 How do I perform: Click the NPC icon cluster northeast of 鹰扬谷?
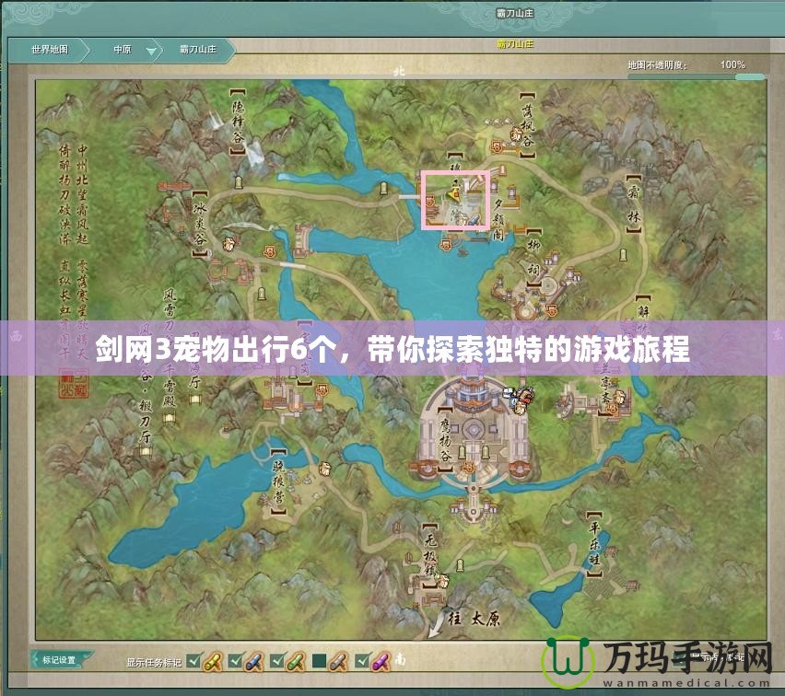click(x=519, y=399)
